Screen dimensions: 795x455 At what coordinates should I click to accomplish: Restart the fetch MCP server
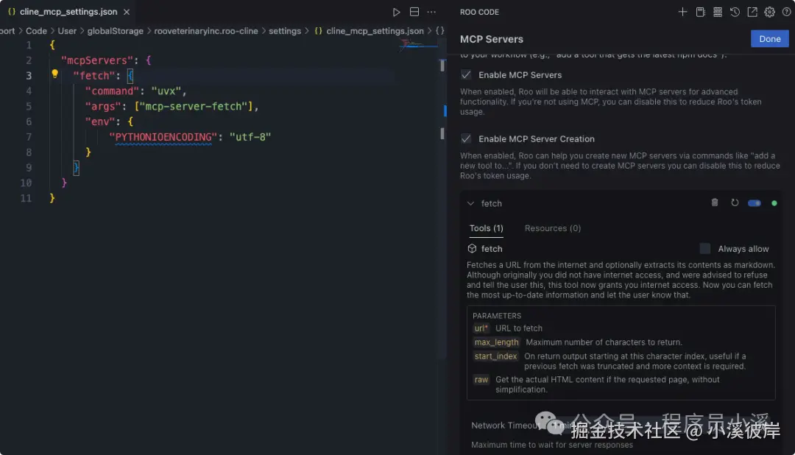pos(734,202)
